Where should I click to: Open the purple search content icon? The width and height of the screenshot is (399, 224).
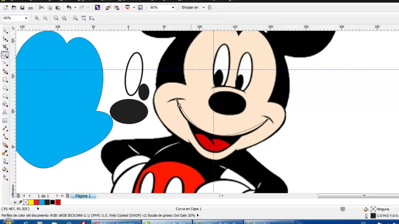click(x=97, y=7)
